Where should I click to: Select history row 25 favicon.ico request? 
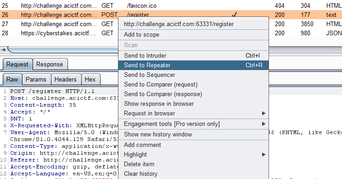(171, 5)
